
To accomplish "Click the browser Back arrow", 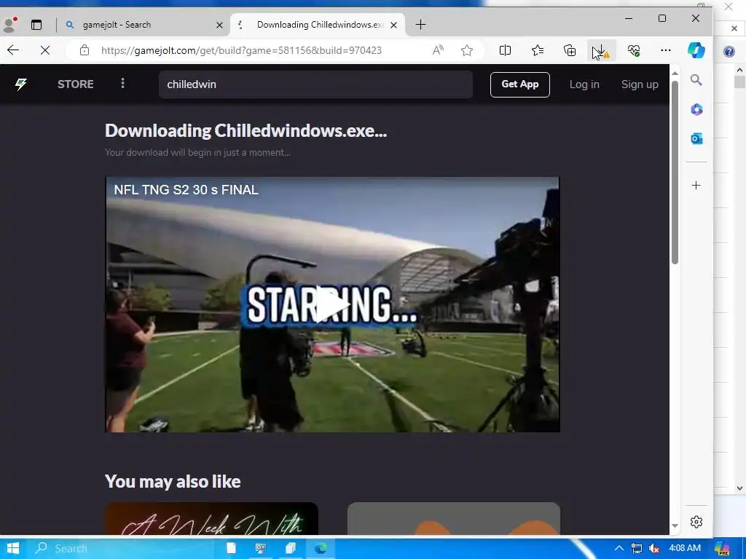I will click(13, 50).
